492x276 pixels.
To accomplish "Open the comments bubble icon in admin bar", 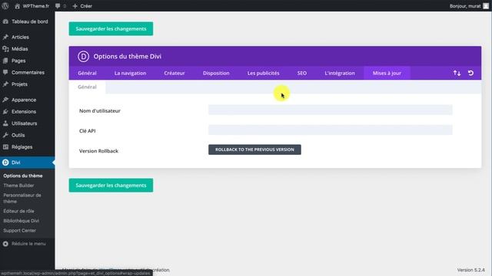I will point(58,6).
